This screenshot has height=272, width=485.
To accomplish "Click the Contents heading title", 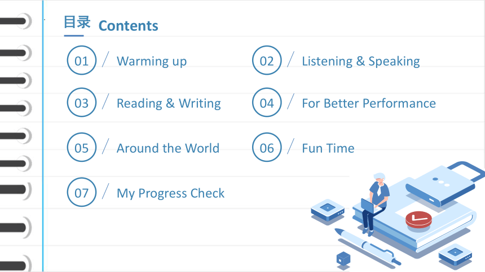I will coord(129,26).
